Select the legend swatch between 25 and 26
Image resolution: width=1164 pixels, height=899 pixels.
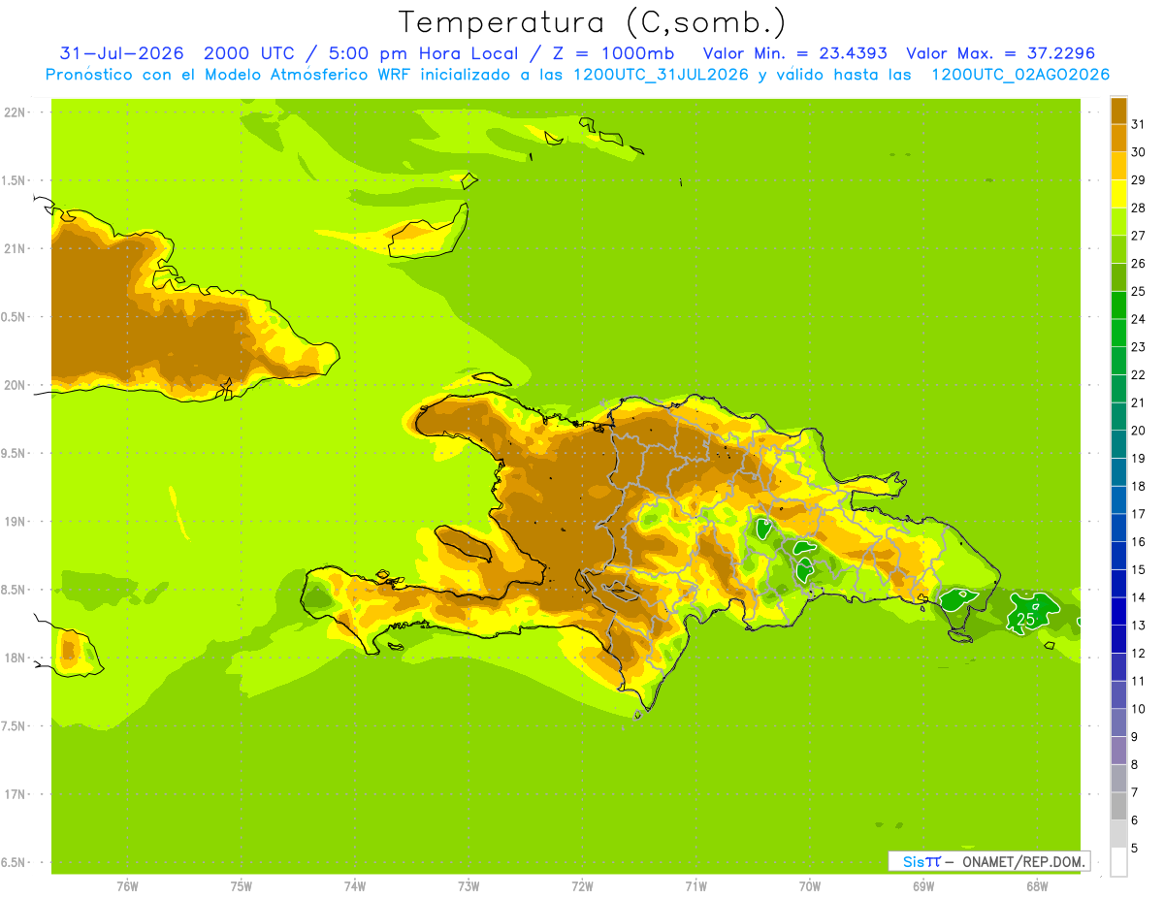(1118, 277)
